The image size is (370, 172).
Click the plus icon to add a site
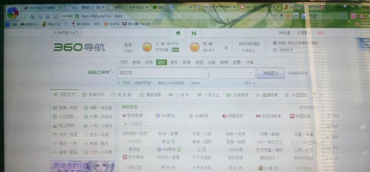coord(126,123)
